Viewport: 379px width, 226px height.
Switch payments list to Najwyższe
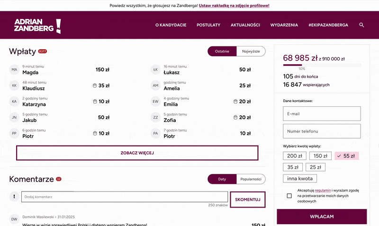[251, 52]
